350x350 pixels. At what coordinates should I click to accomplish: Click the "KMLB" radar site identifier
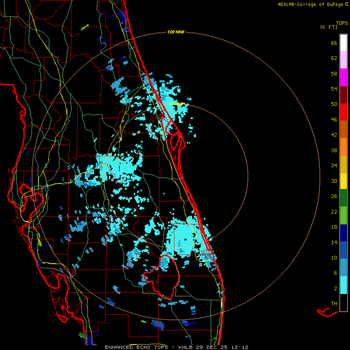[185, 347]
